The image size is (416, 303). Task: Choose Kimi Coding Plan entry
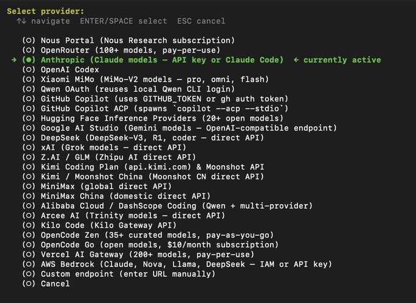143,167
